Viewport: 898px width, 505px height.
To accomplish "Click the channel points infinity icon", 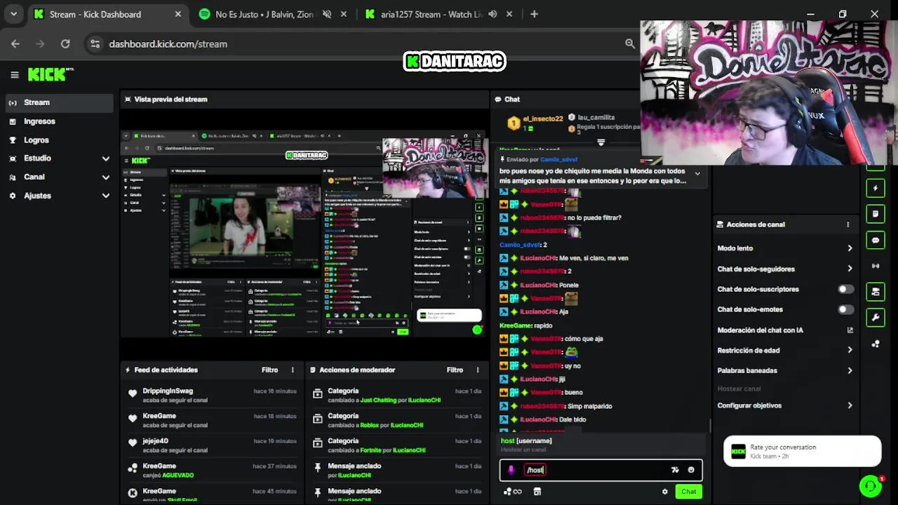I will click(x=514, y=492).
